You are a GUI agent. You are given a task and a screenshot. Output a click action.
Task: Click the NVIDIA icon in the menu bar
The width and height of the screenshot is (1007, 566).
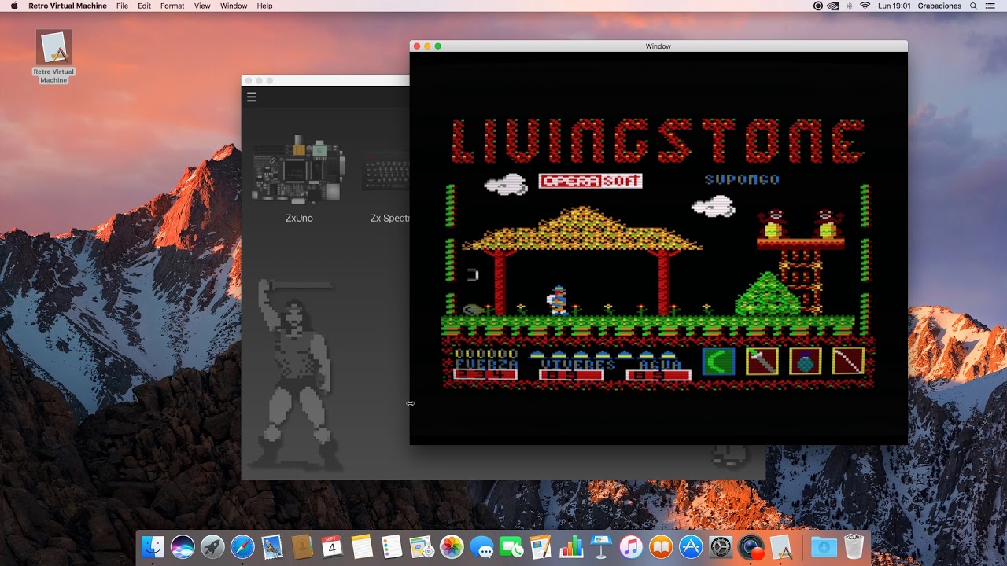coord(833,6)
